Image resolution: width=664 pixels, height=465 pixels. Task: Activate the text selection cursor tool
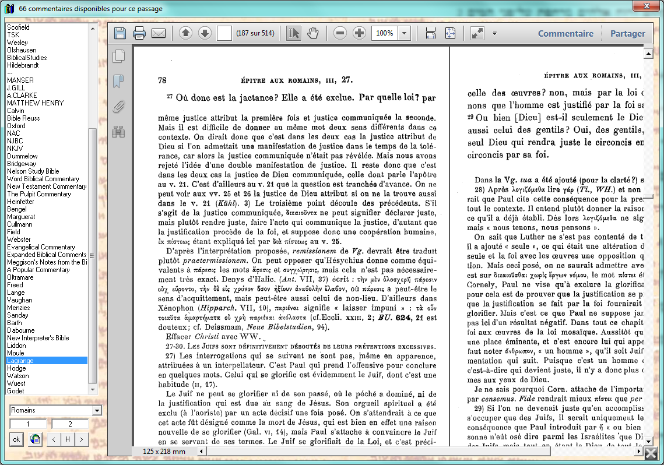pos(293,33)
